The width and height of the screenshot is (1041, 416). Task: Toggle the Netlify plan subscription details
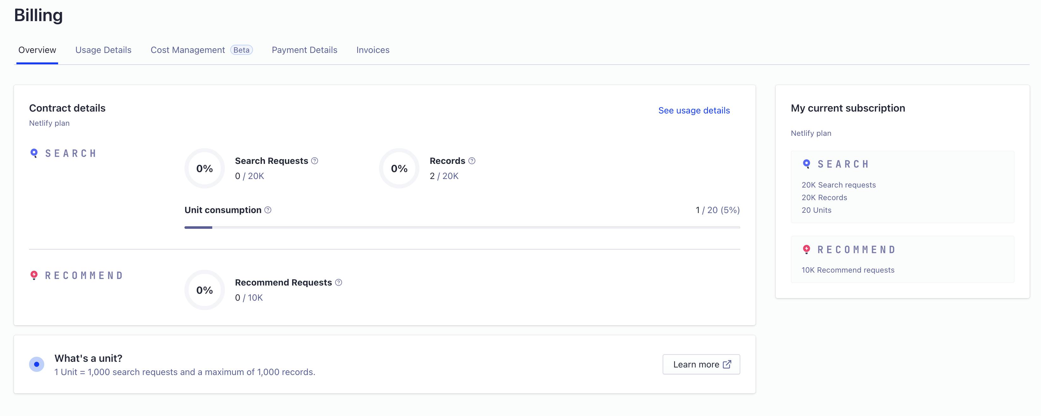(811, 132)
